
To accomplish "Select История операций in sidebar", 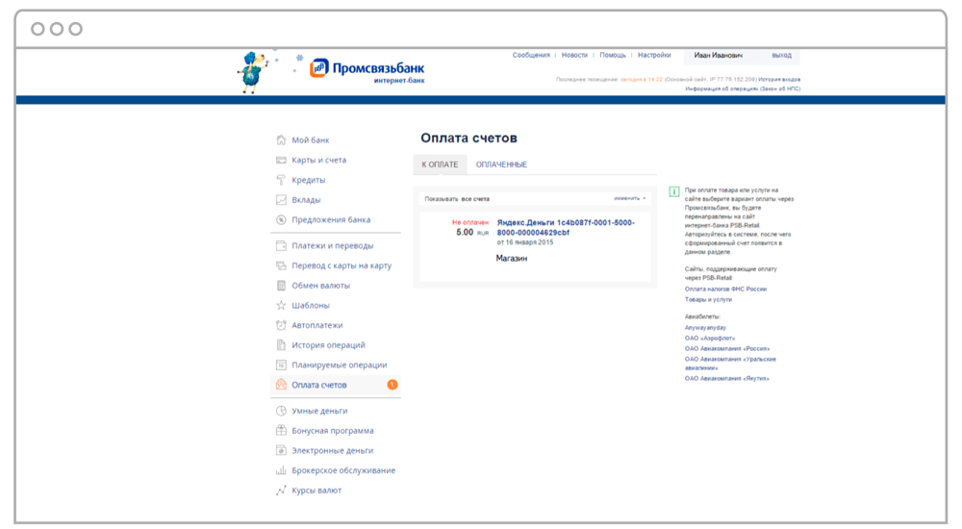I will click(328, 345).
